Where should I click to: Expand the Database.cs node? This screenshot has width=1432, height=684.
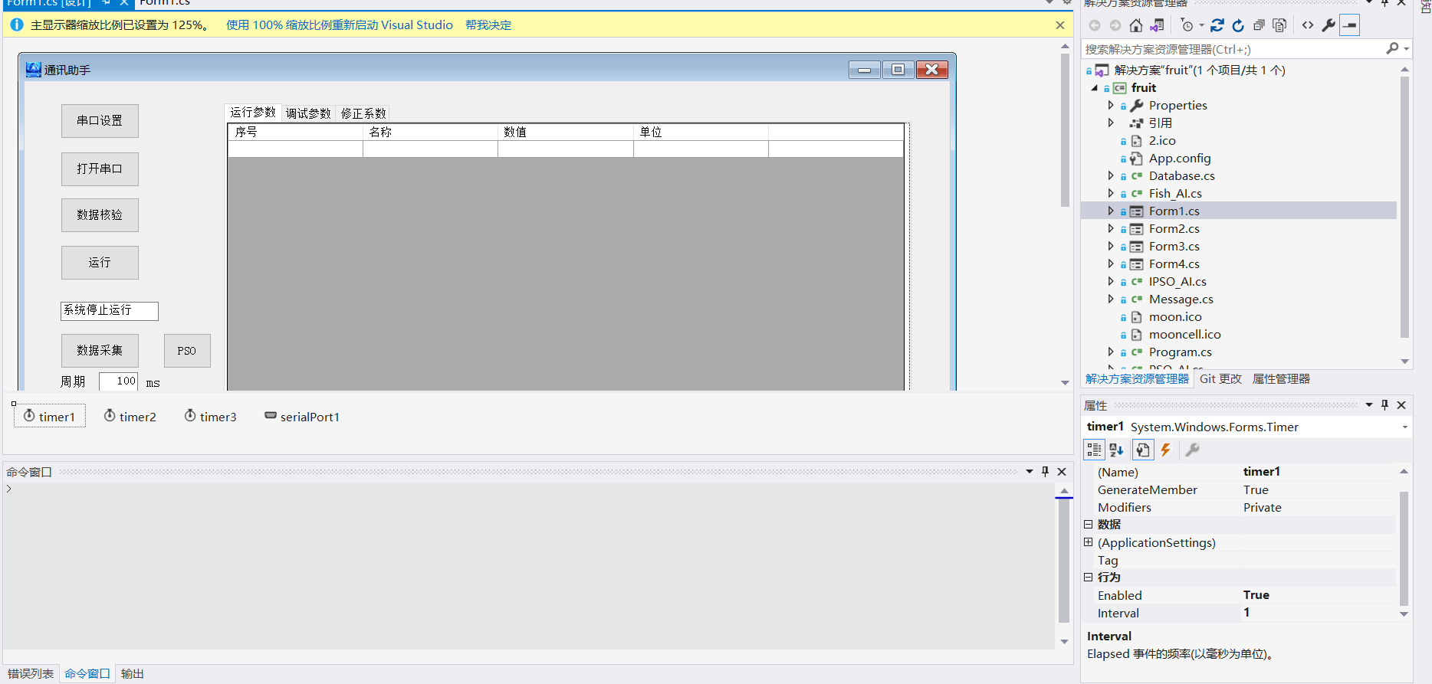tap(1111, 175)
